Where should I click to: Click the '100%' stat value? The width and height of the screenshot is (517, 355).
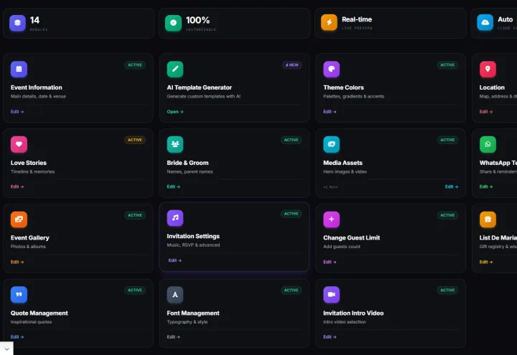point(197,20)
